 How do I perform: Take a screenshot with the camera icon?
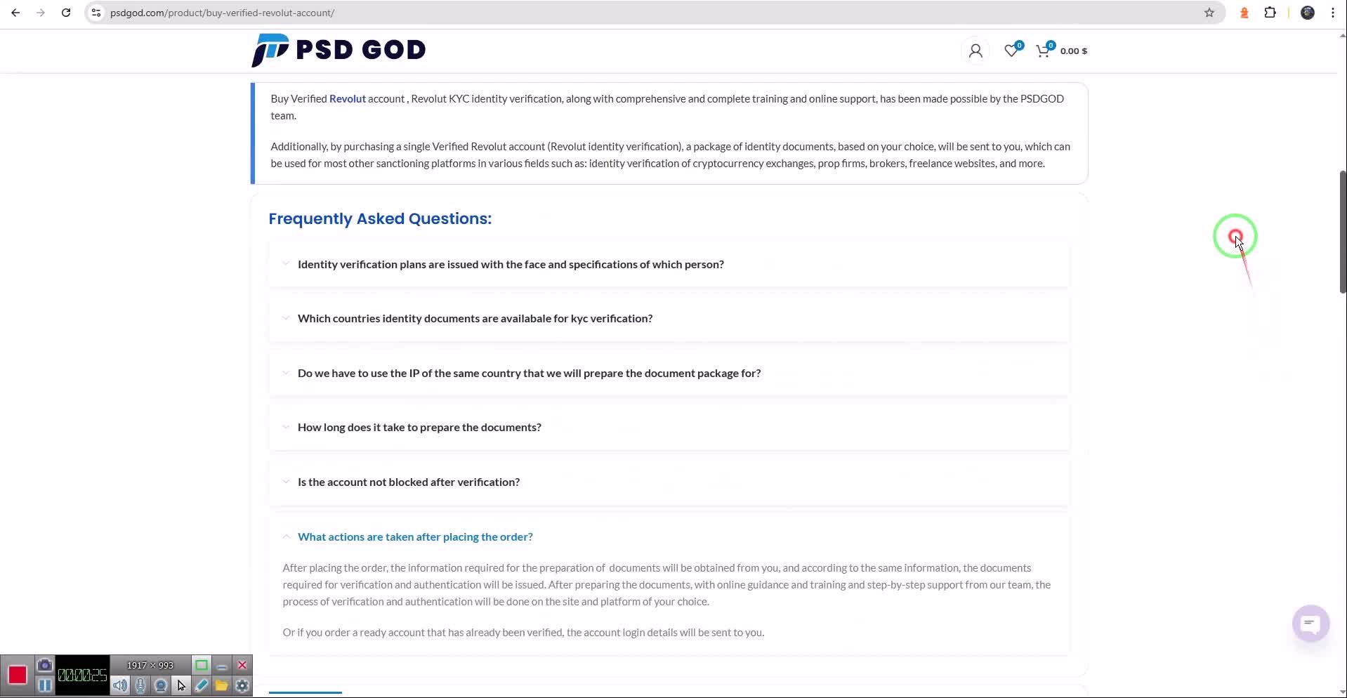45,665
